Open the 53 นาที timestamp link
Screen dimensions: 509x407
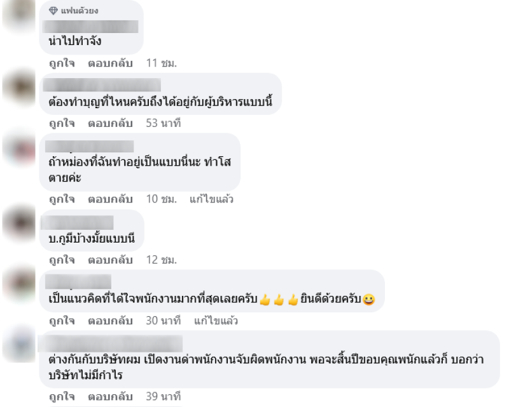(164, 123)
